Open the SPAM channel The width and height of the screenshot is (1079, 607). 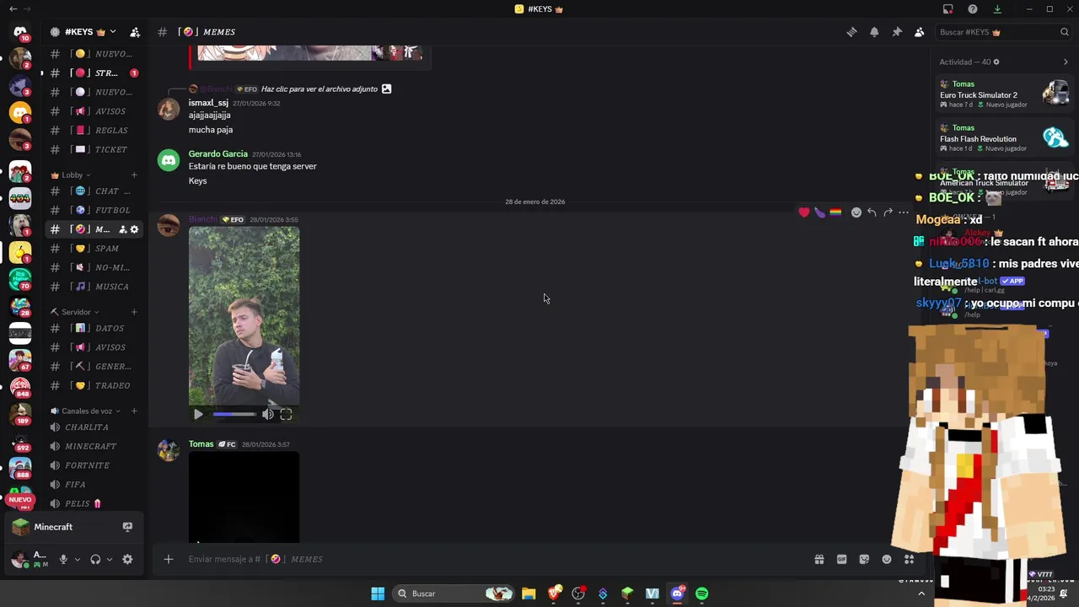point(94,249)
